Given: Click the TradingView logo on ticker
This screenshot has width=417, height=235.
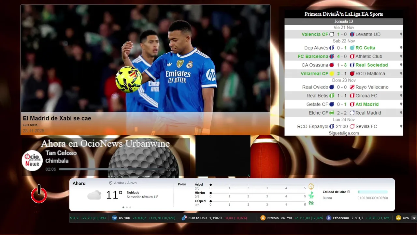Looking at the screenshot, I should click(414, 218).
